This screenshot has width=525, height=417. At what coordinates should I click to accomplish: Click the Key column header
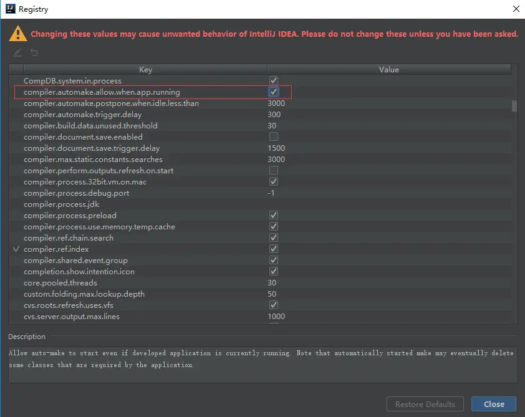coord(145,69)
